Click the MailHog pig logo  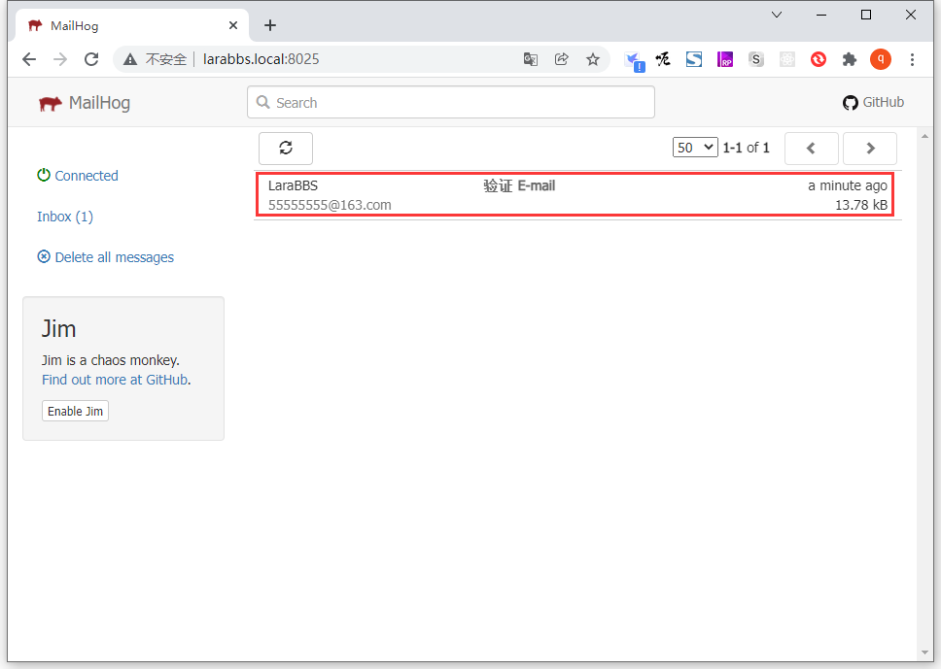point(51,103)
